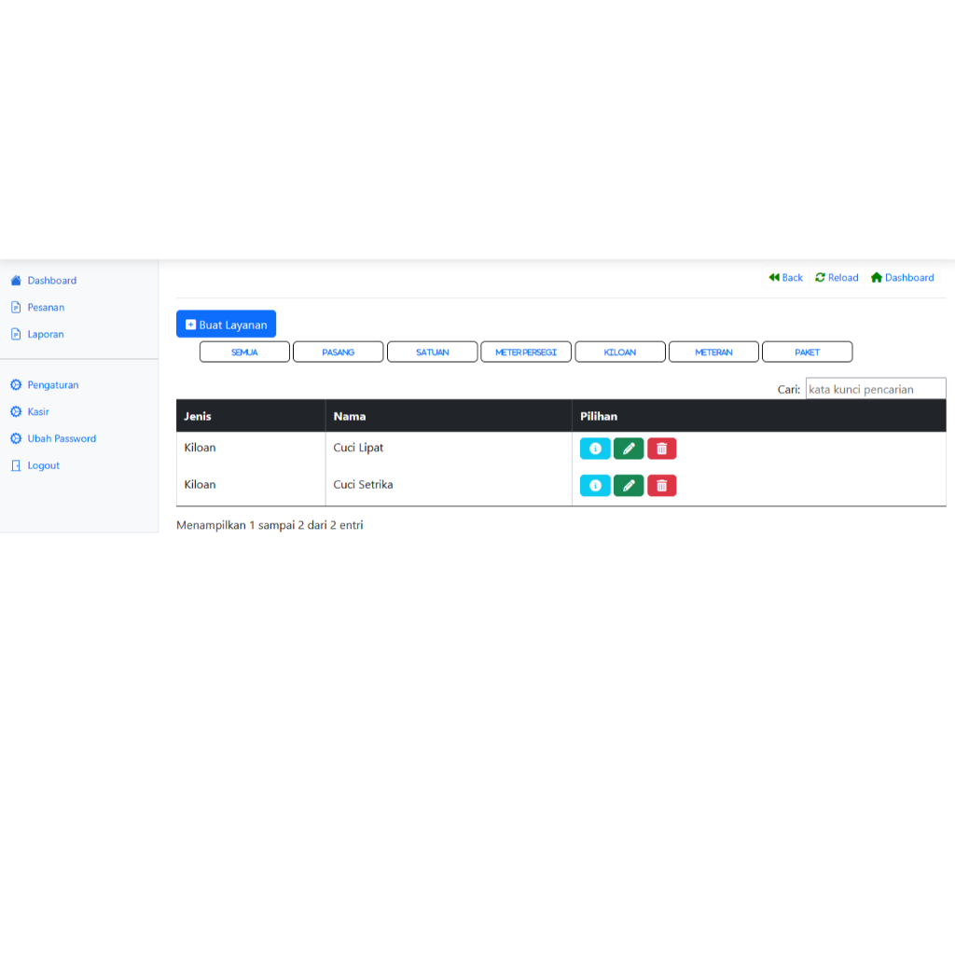Click the Back rewind arrow icon
The width and height of the screenshot is (955, 955).
click(x=774, y=277)
